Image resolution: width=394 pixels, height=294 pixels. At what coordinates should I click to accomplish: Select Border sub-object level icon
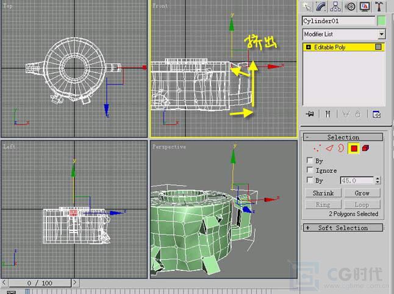(x=341, y=149)
